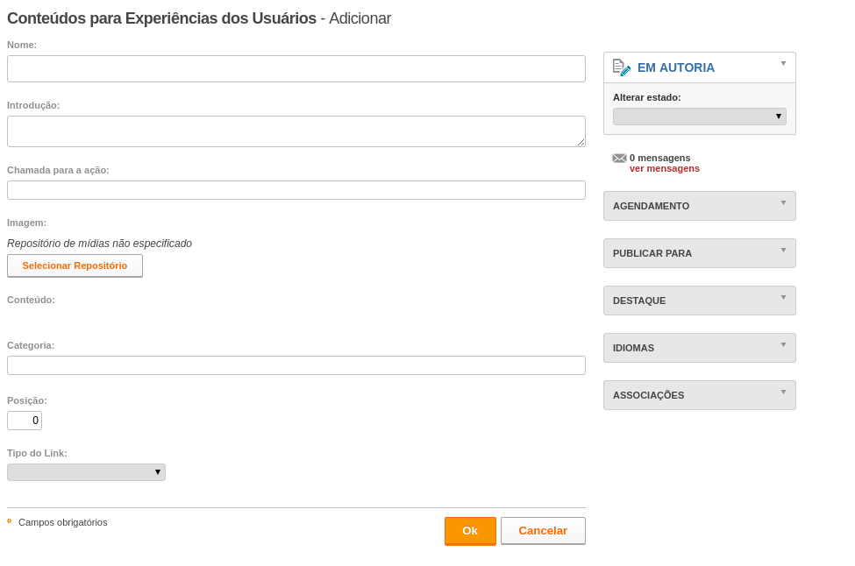Click inside the Introdução textarea
The width and height of the screenshot is (855, 566).
click(296, 131)
